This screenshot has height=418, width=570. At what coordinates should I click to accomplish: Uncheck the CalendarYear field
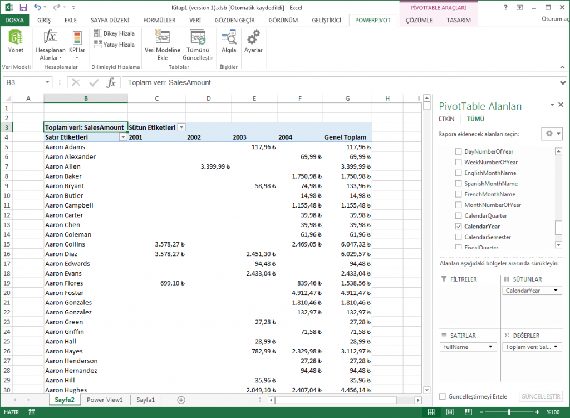459,226
